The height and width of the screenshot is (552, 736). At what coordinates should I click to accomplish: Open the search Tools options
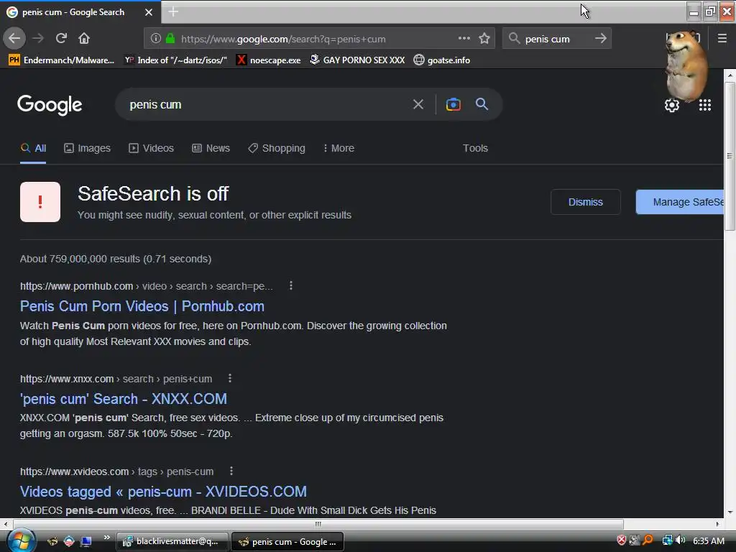(x=475, y=148)
